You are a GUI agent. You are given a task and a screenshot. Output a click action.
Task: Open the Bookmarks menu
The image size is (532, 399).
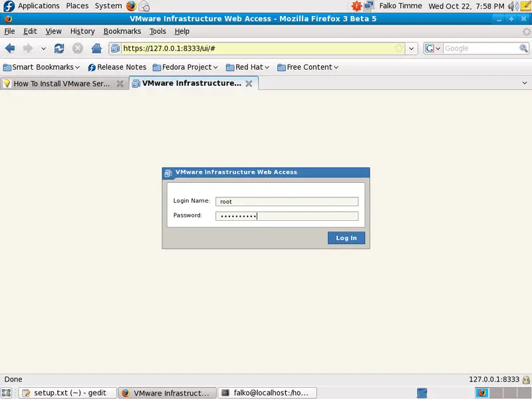tap(122, 31)
